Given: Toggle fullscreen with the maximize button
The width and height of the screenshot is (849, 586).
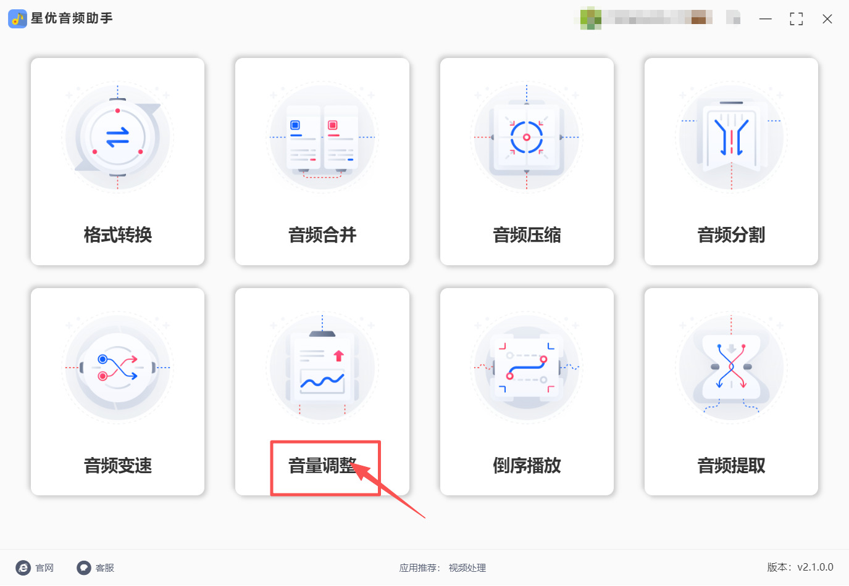Looking at the screenshot, I should coord(797,19).
